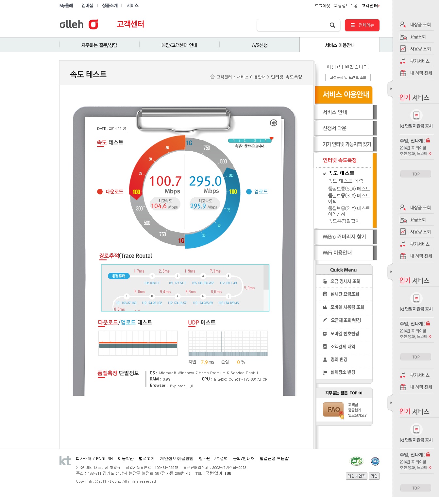This screenshot has width=439, height=497.
Task: Click the calculator icon beside 소액결제 내역
Action: coord(325,347)
